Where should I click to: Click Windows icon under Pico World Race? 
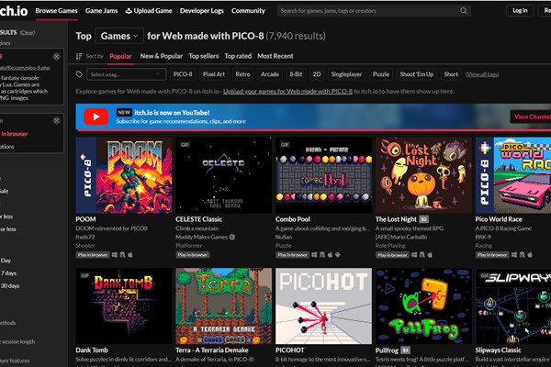click(x=514, y=255)
